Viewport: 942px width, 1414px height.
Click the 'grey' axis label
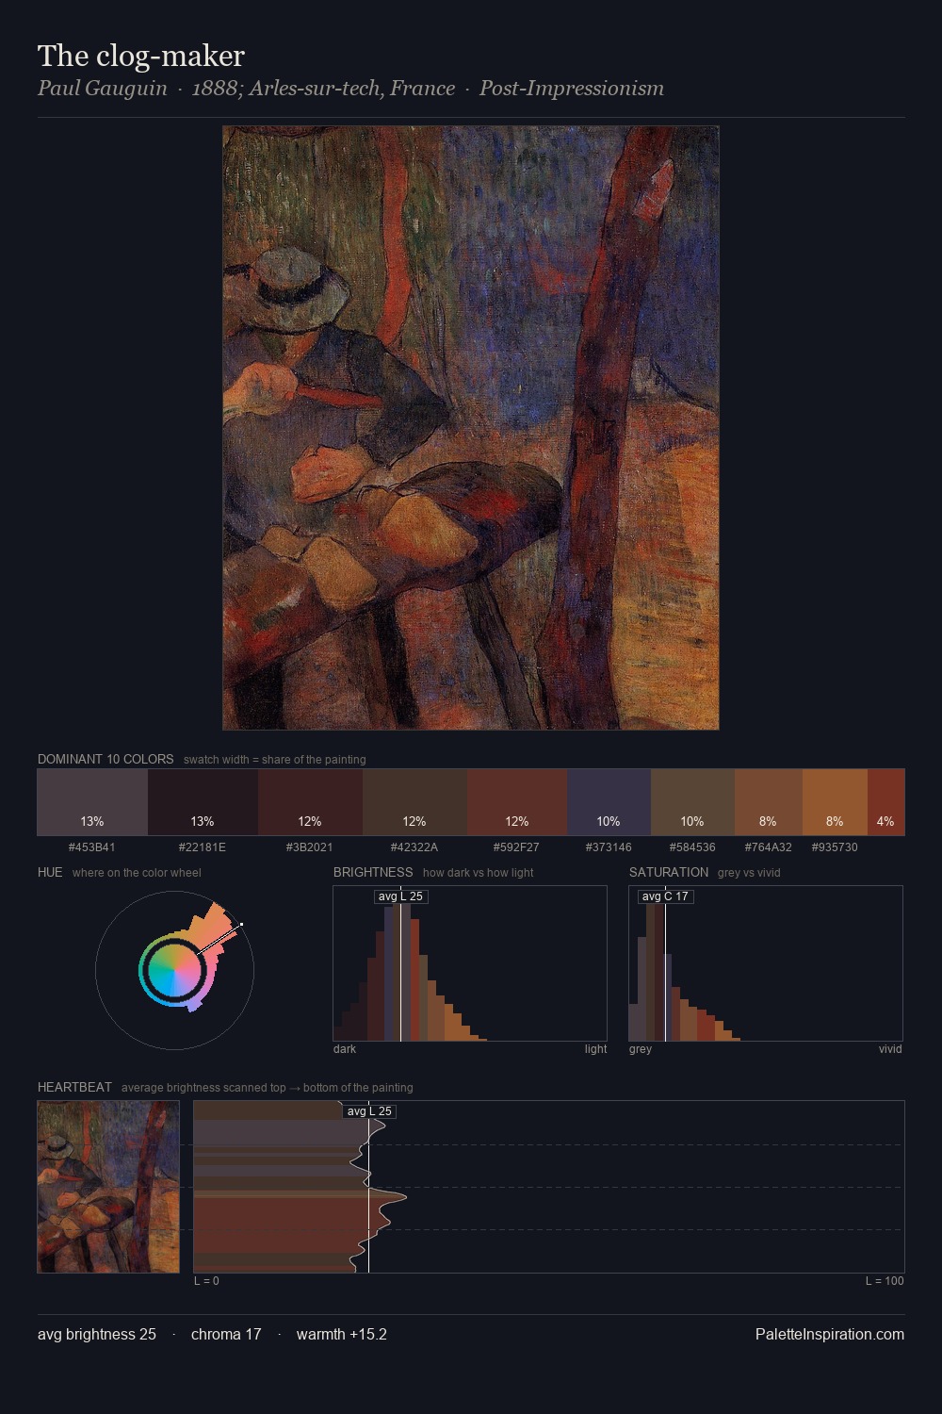coord(641,1049)
